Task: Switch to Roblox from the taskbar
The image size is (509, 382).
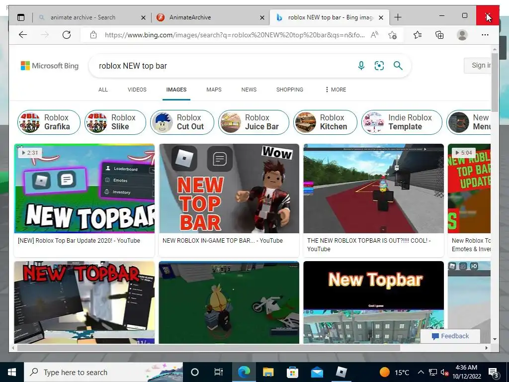Action: coord(341,372)
